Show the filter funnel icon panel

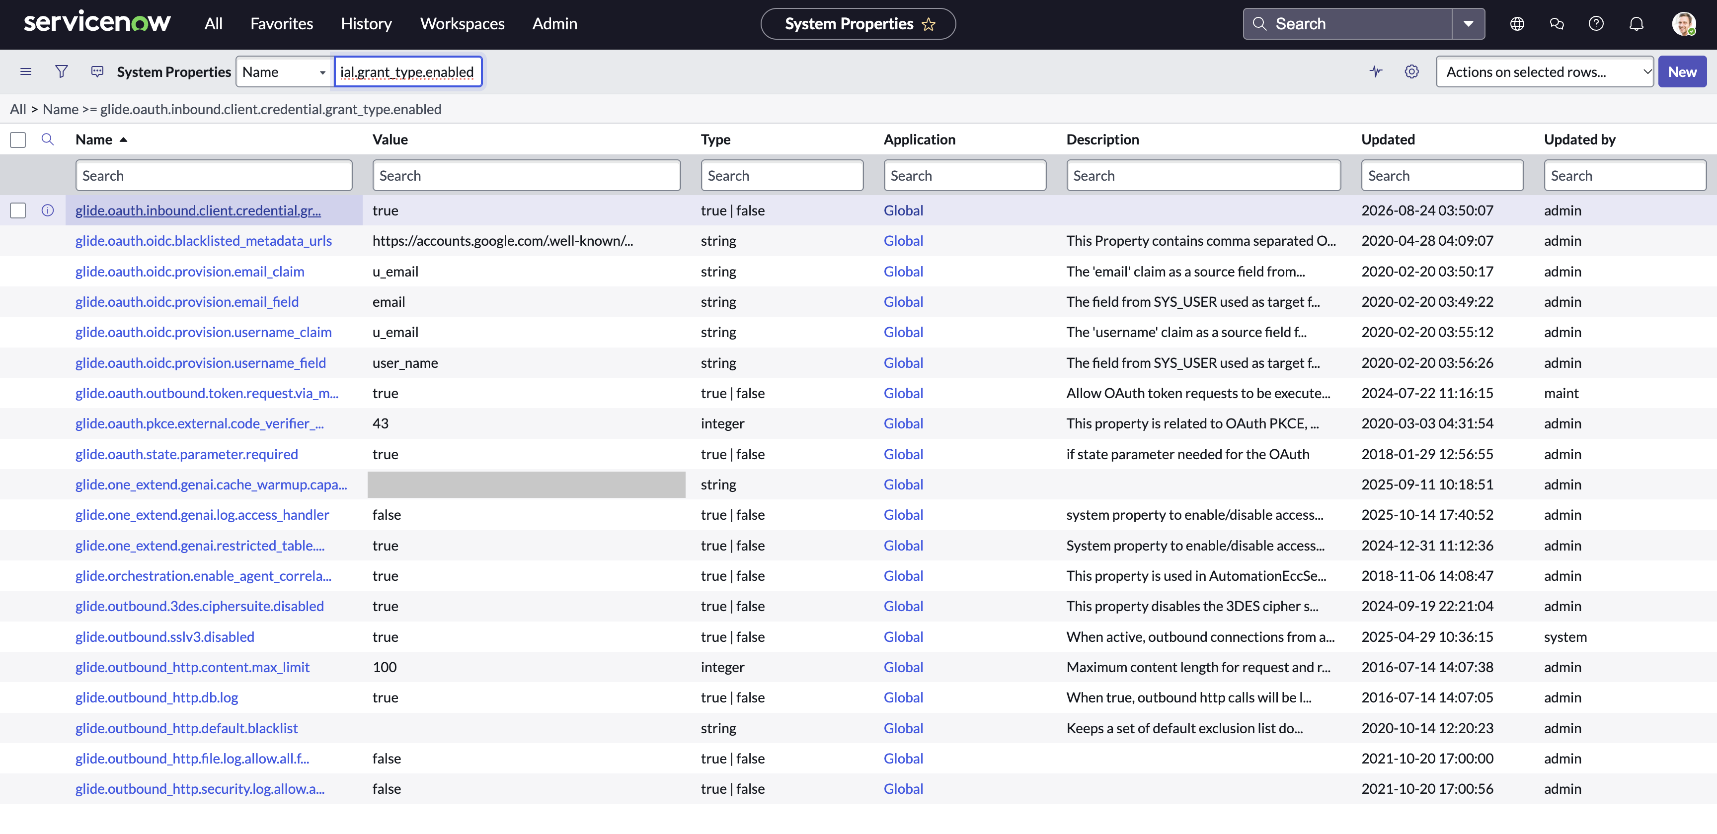tap(61, 71)
